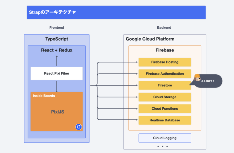Viewport: 234px width, 153px height.
Task: Click the dog avatar in the comment bubble
Action: pos(197,78)
